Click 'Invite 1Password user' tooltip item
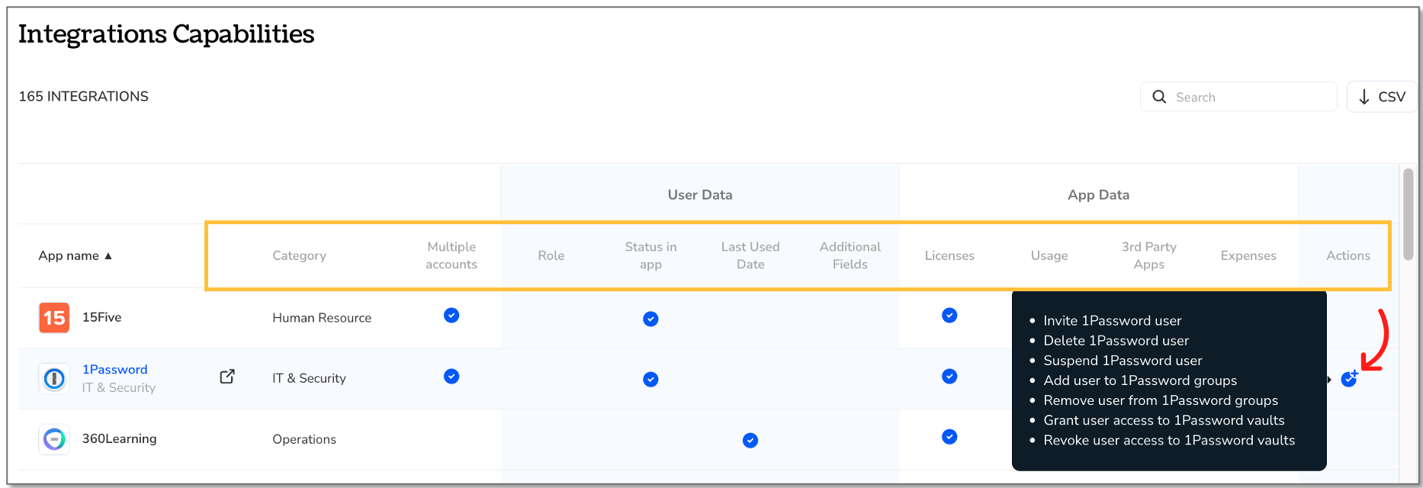The width and height of the screenshot is (1423, 488). tap(1113, 320)
